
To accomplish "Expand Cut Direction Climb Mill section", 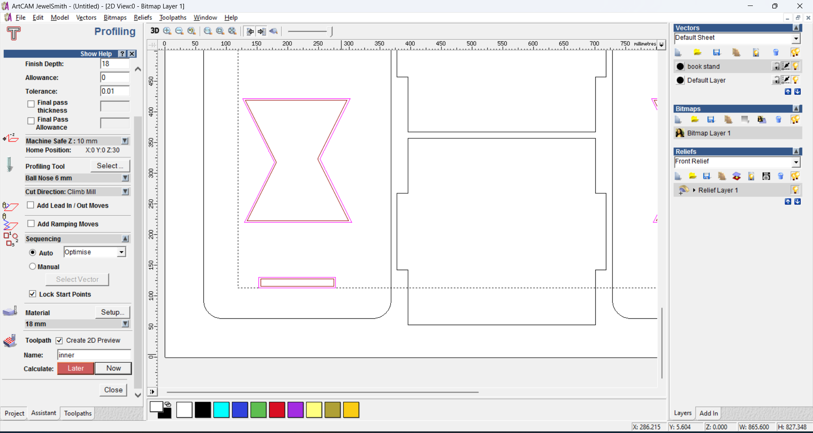I will click(x=125, y=192).
